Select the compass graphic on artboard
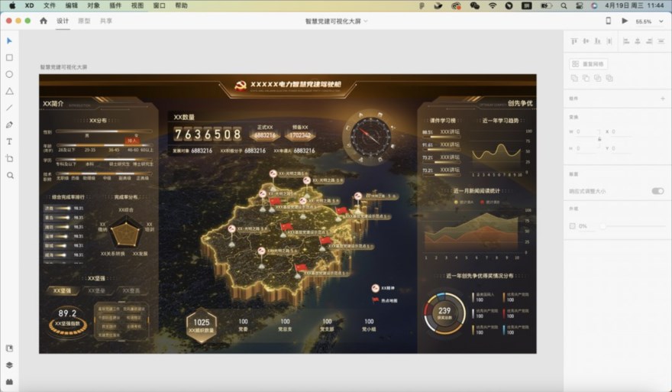672x392 pixels. [x=370, y=138]
